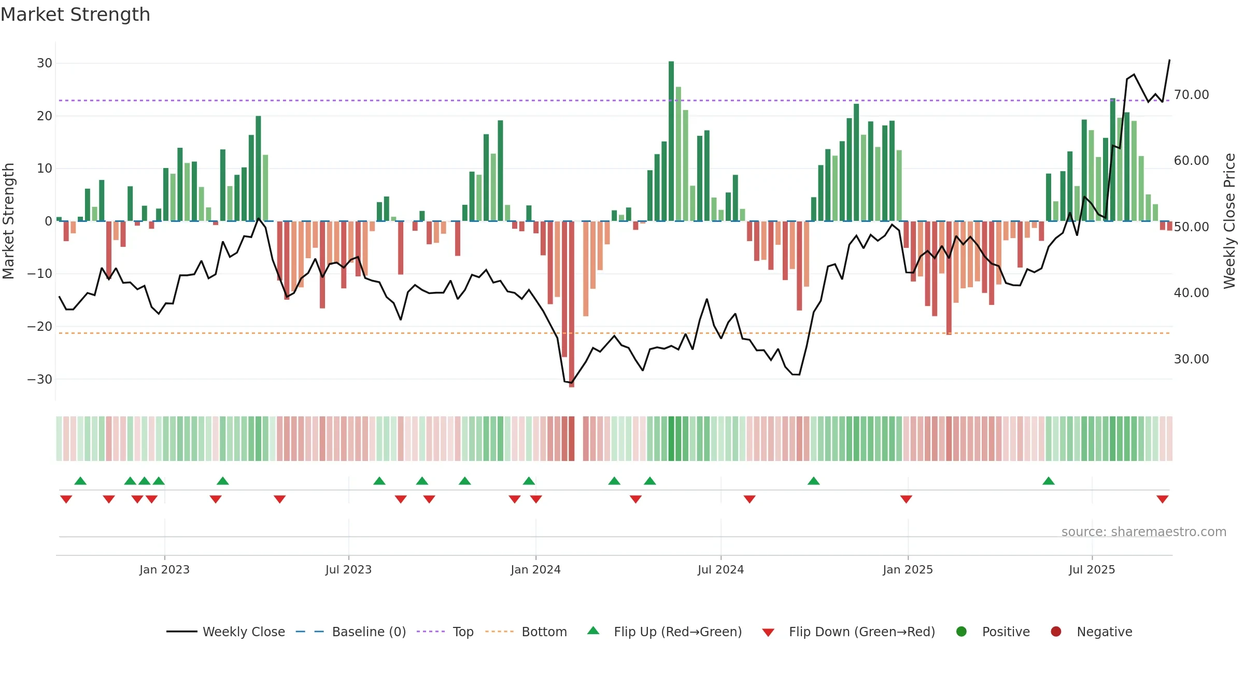Click the green flip-up marker between Jul 2024 and Jan 2025
The height and width of the screenshot is (700, 1244).
click(814, 481)
